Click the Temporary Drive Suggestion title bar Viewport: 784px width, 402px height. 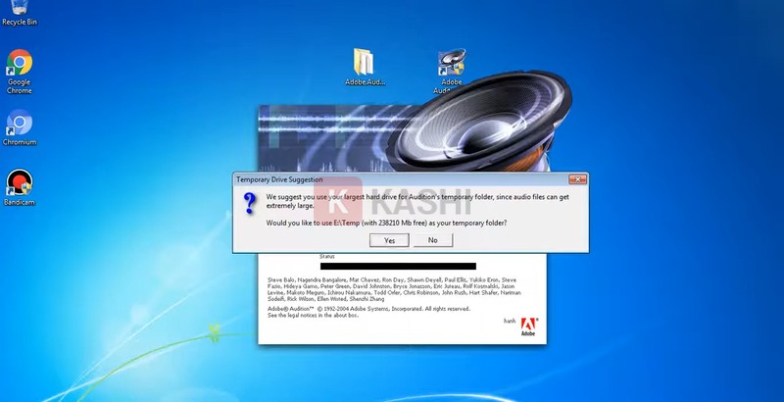click(392, 179)
